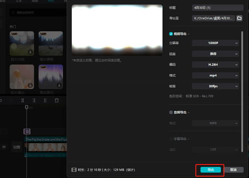Click the split clip tool icon
The width and height of the screenshot is (249, 178).
coord(23,100)
